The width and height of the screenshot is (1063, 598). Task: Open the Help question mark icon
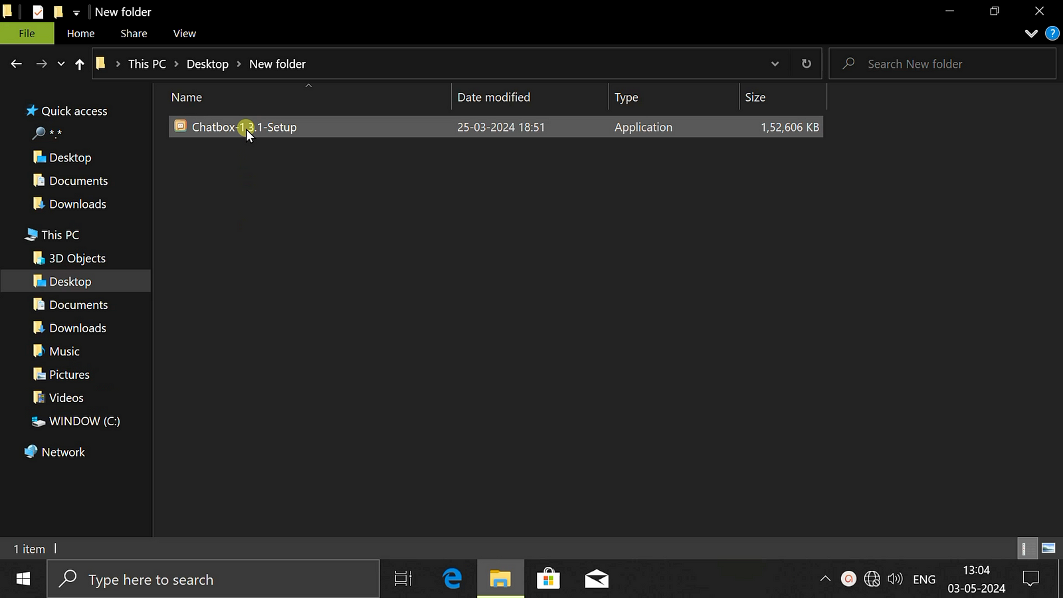pos(1052,33)
